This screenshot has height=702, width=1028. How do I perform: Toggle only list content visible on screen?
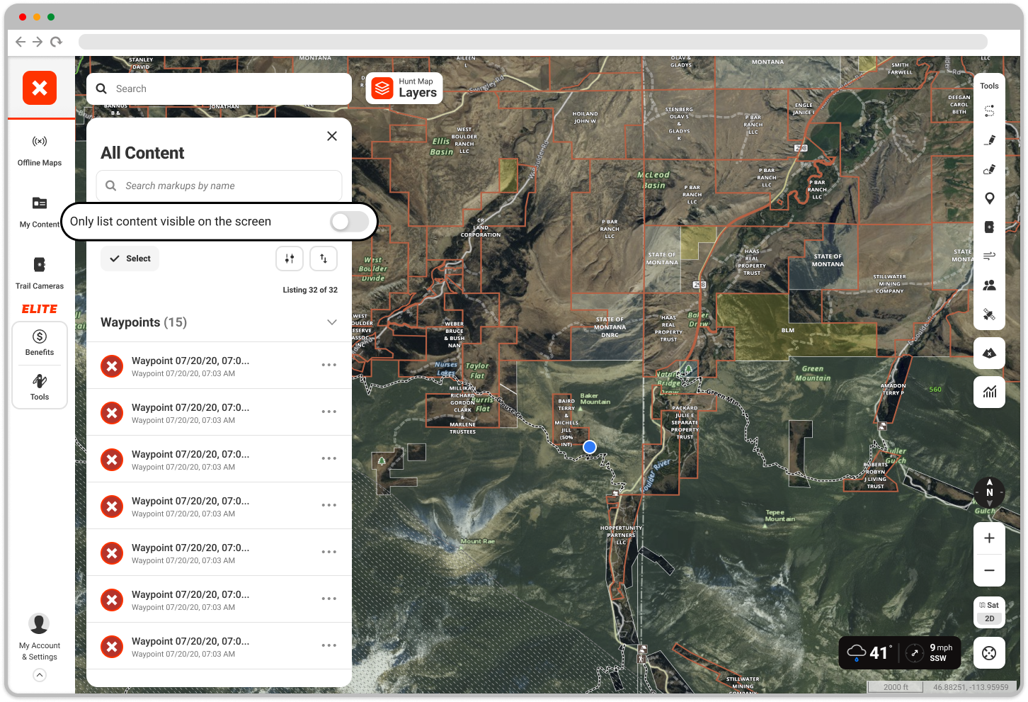(350, 222)
